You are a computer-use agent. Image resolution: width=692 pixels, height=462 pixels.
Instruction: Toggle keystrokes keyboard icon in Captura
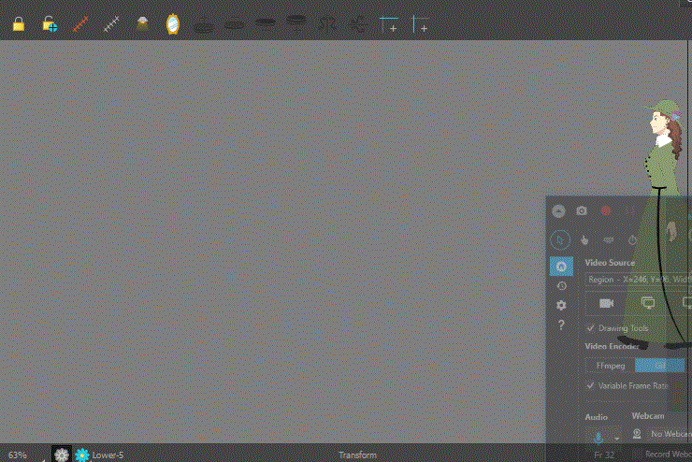609,240
